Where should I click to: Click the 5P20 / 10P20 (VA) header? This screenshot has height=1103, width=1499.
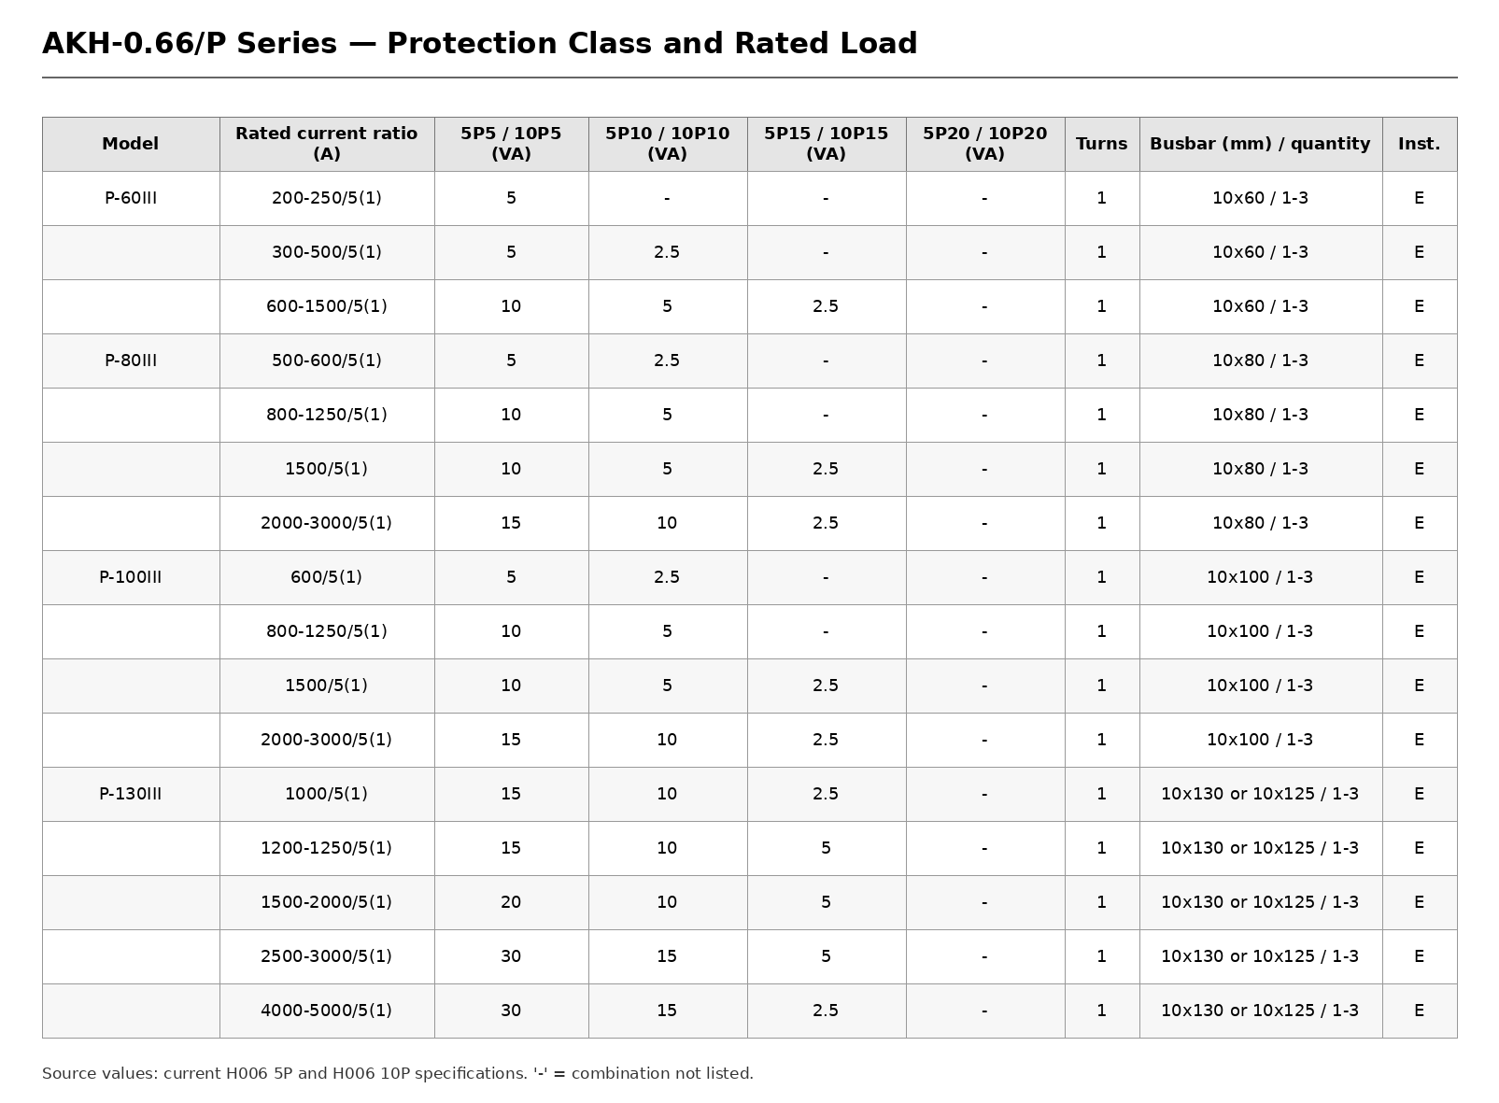pyautogui.click(x=985, y=144)
